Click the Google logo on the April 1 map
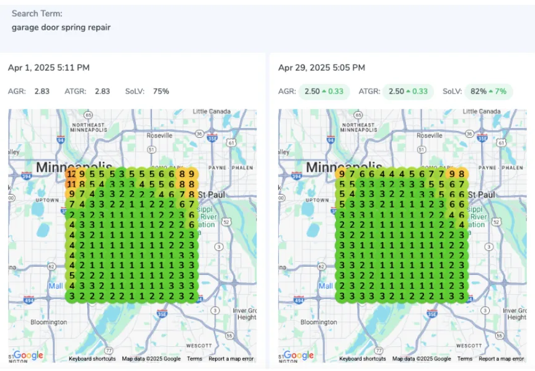535x371 pixels. click(29, 355)
